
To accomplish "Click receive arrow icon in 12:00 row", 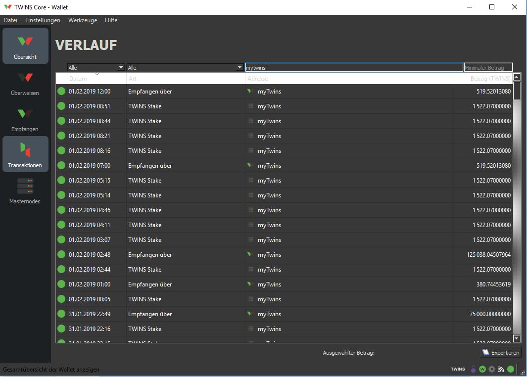I will (249, 91).
